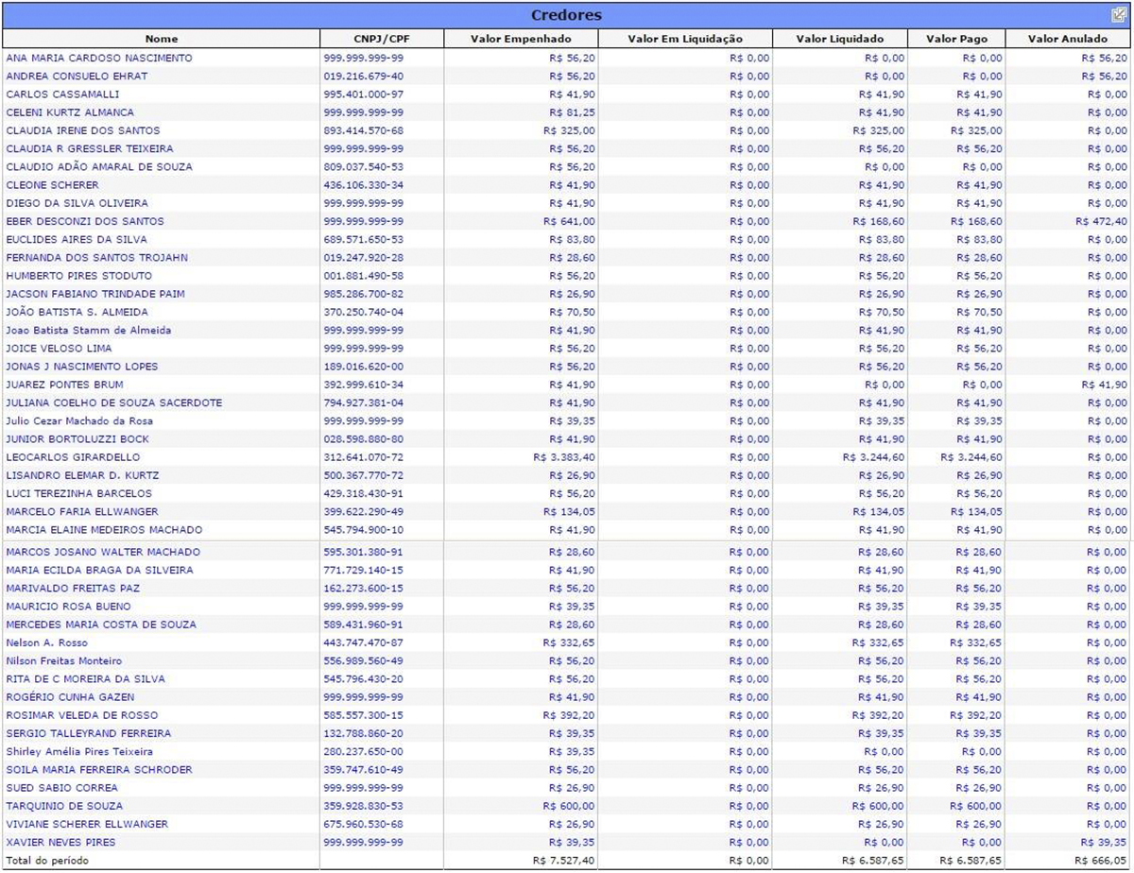Viewport: 1134px width, 873px height.
Task: Open the EBER DESCONZI DOS SANTOS entry
Action: (85, 221)
